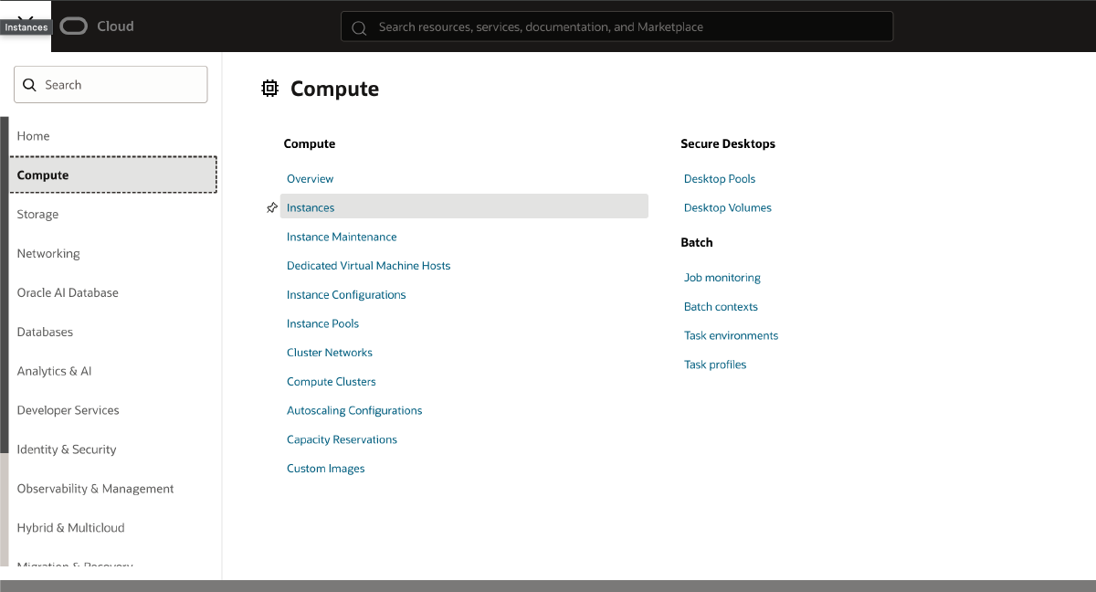This screenshot has height=592, width=1096.
Task: Click the Secure Desktops section heading
Action: coord(728,144)
